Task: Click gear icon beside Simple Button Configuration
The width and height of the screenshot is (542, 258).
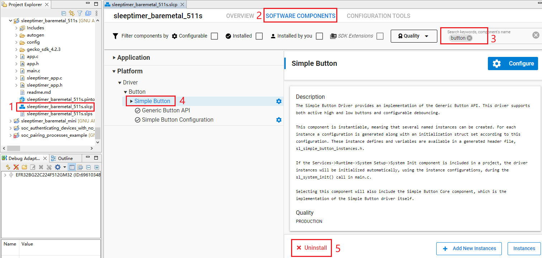Action: click(x=279, y=120)
